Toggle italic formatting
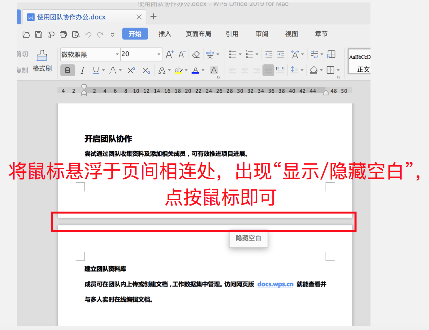The height and width of the screenshot is (330, 429). click(82, 70)
